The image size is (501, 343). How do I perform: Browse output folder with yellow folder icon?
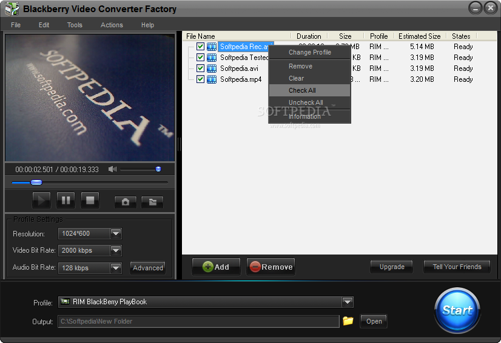348,321
